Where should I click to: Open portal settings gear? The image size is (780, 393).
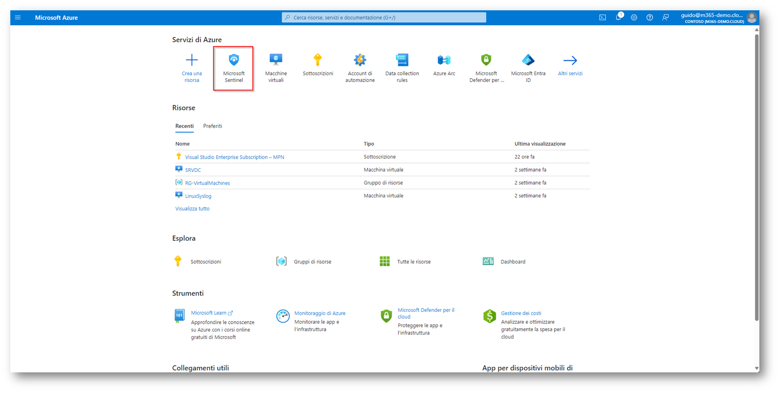[634, 18]
